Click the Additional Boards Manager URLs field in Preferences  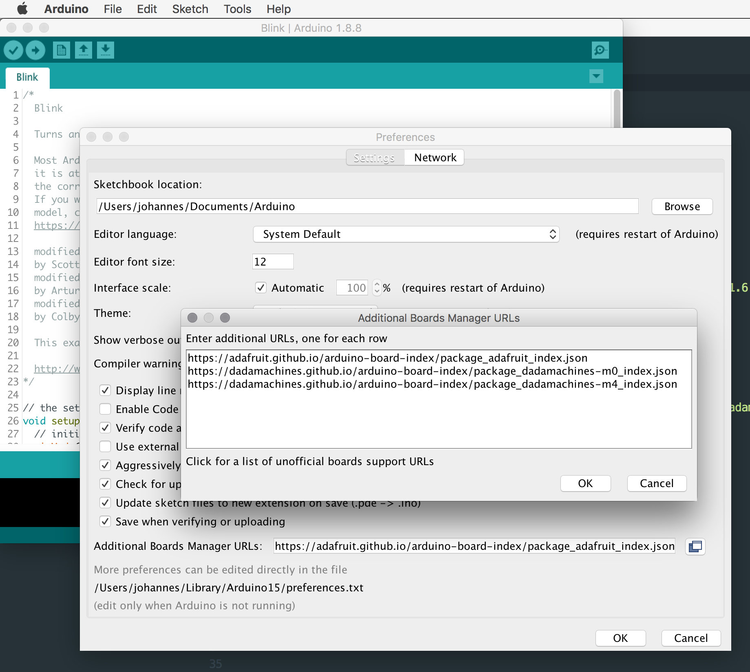(474, 546)
